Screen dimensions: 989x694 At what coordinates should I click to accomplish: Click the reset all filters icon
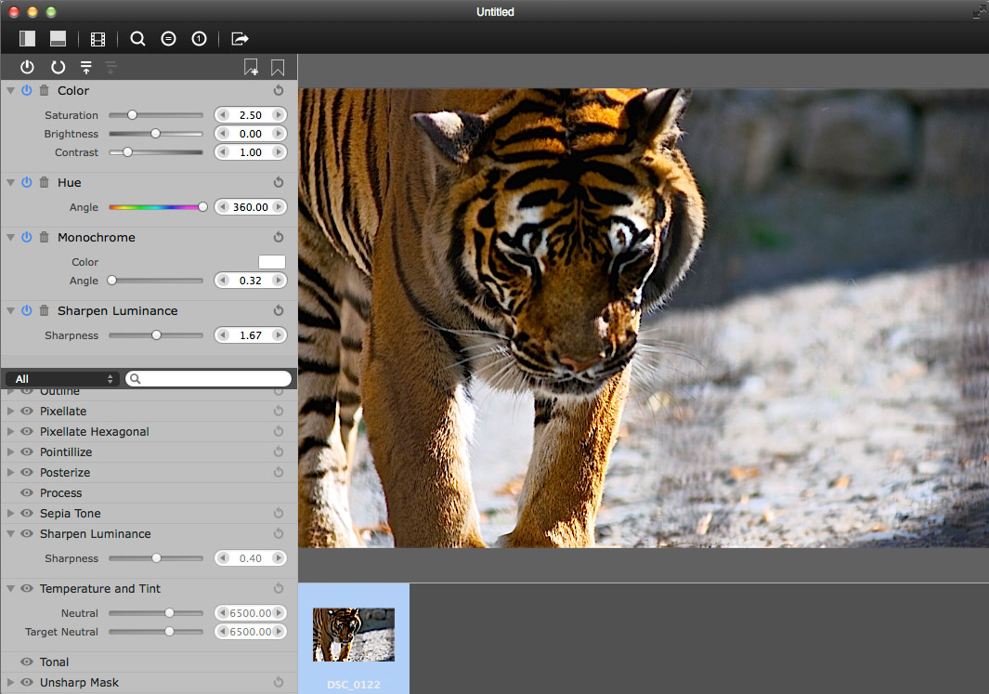pyautogui.click(x=58, y=67)
